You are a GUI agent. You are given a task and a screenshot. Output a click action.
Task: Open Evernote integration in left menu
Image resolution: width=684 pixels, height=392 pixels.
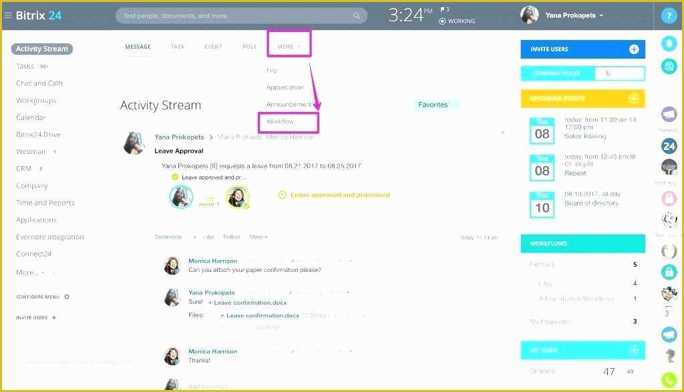(x=49, y=237)
